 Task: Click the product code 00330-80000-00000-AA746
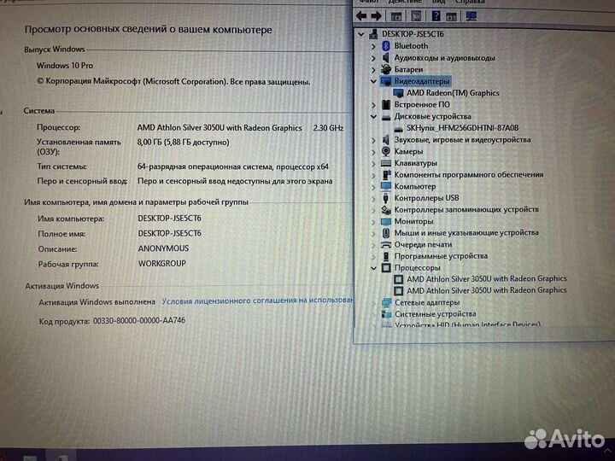tap(139, 321)
